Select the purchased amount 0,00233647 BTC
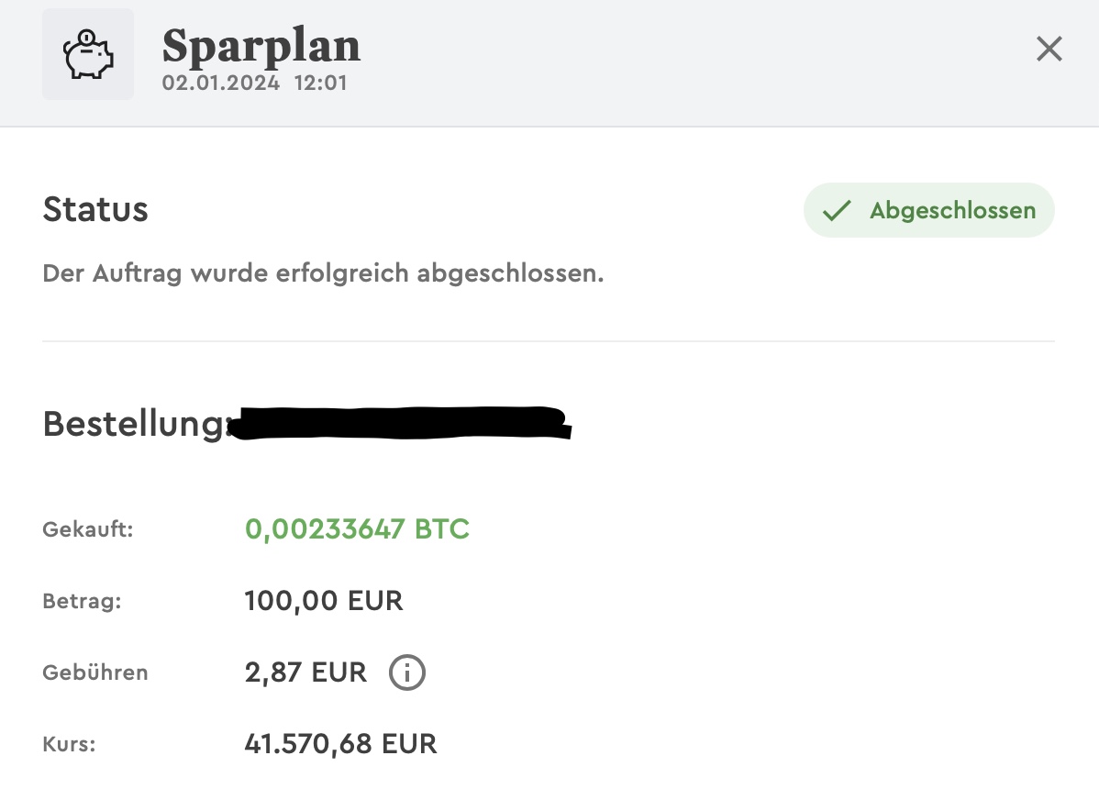This screenshot has width=1099, height=789. click(x=357, y=529)
